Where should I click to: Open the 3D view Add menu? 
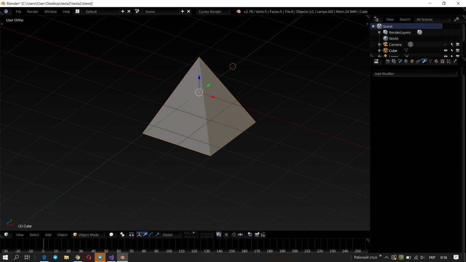click(48, 235)
